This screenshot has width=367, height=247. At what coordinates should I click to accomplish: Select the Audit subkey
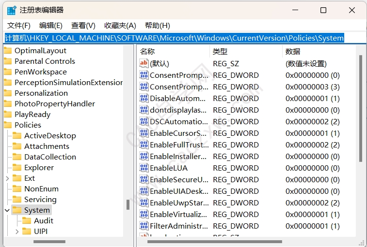click(44, 221)
